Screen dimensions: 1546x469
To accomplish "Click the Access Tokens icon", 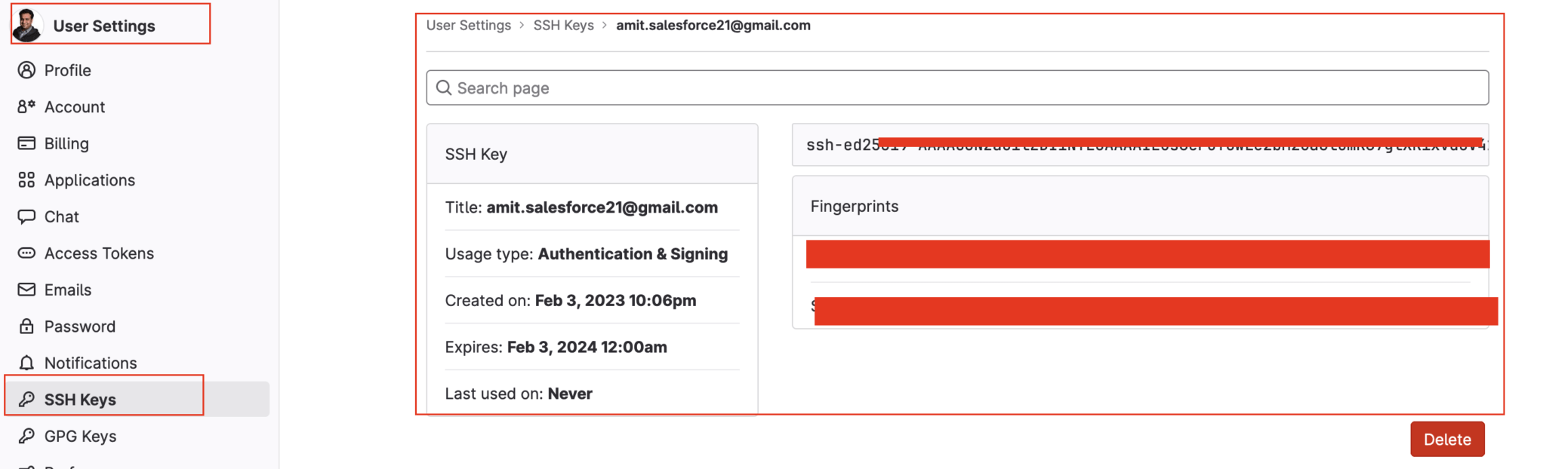I will point(26,253).
